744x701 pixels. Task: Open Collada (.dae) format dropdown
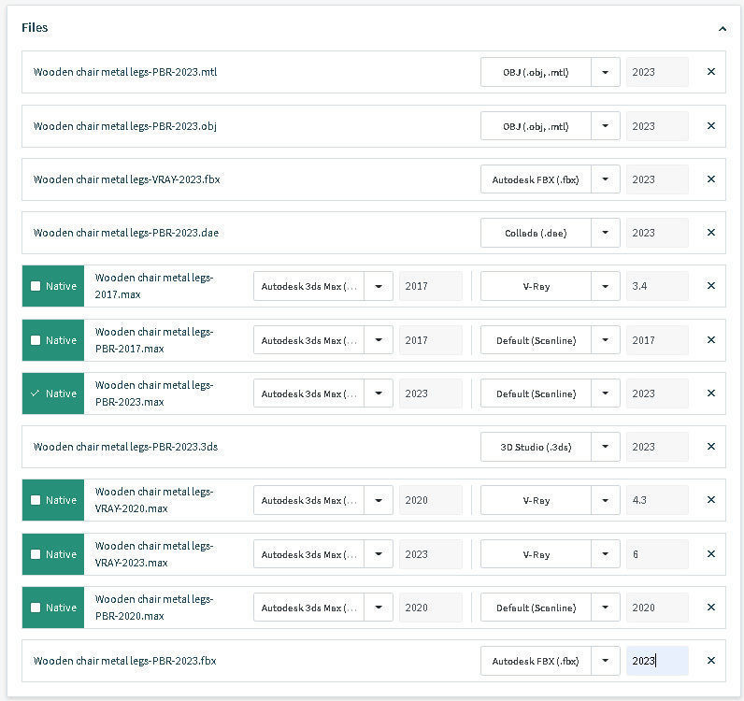(606, 233)
